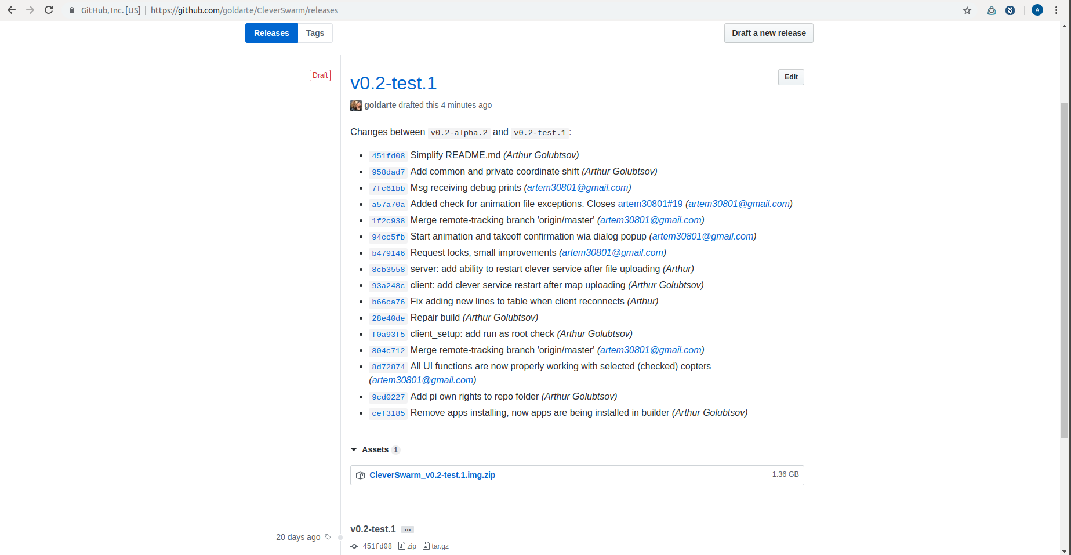The image size is (1071, 555).
Task: Open the Chrome three-dot menu
Action: (x=1057, y=10)
